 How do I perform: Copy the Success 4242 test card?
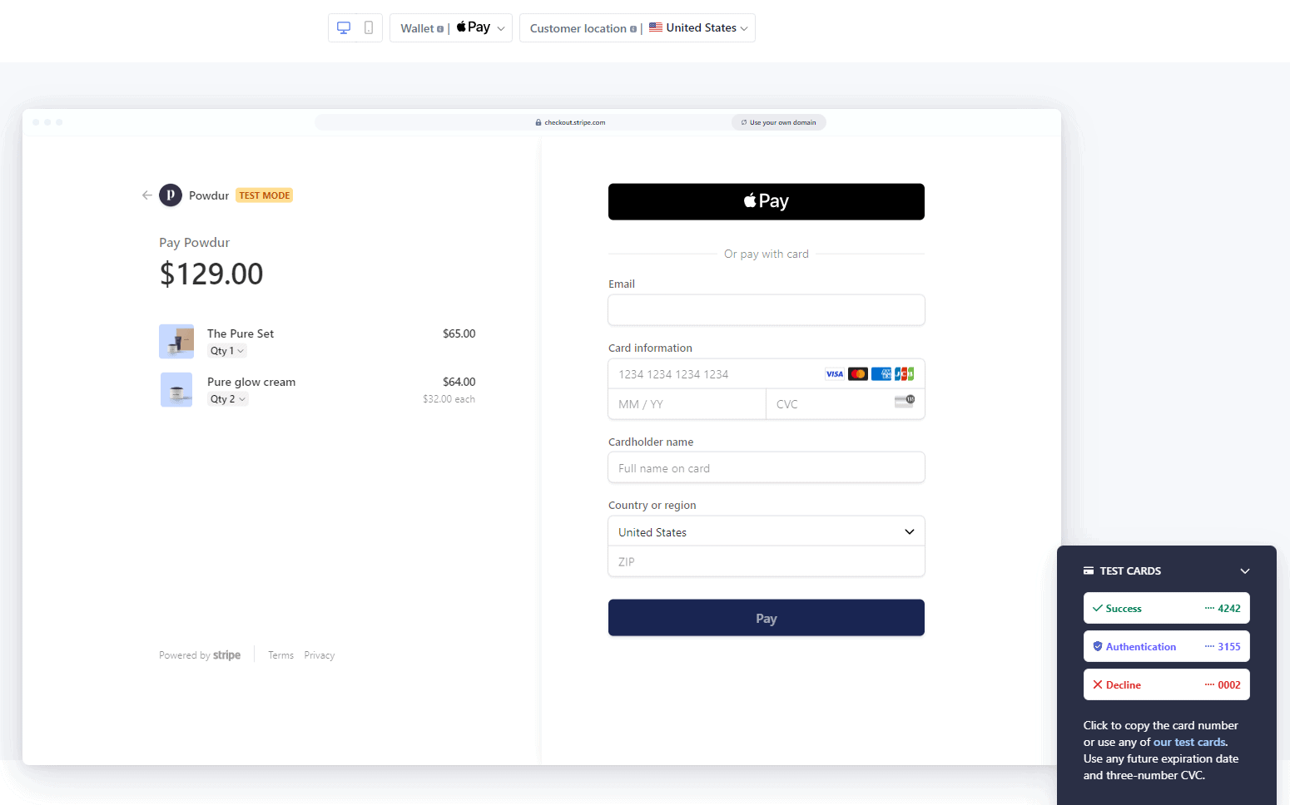click(1166, 608)
